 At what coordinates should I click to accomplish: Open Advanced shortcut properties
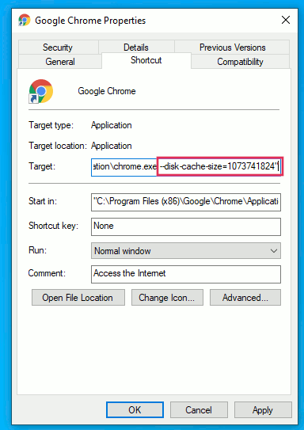(x=245, y=298)
